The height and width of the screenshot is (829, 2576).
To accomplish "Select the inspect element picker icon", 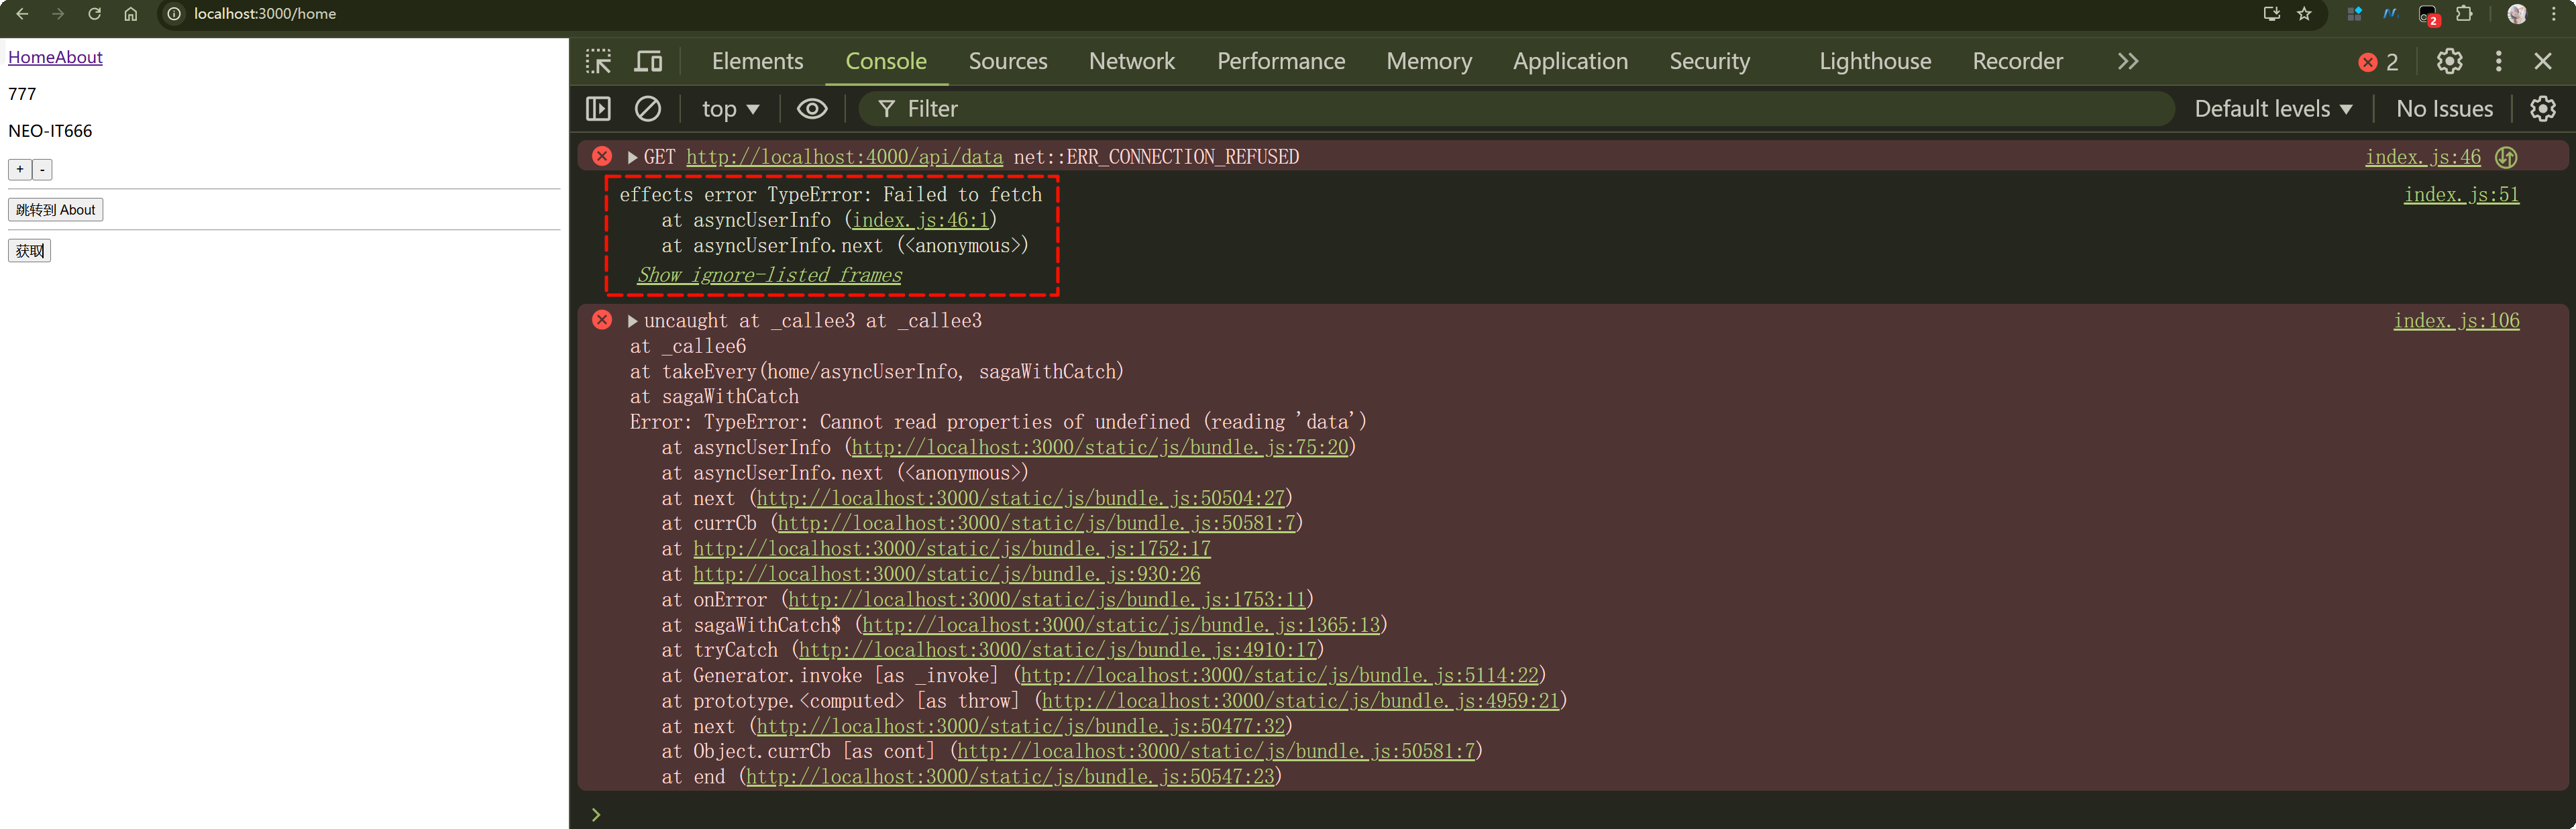I will coord(598,62).
